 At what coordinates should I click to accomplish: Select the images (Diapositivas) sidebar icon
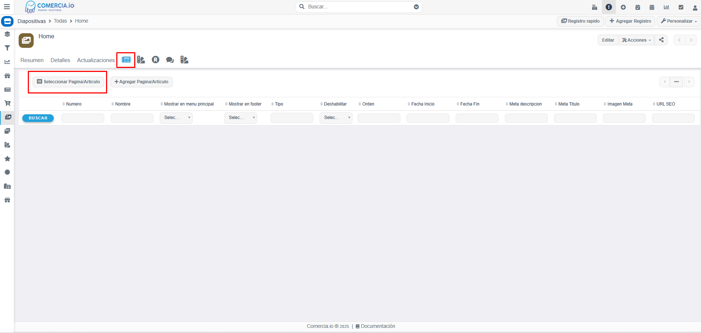pyautogui.click(x=7, y=117)
